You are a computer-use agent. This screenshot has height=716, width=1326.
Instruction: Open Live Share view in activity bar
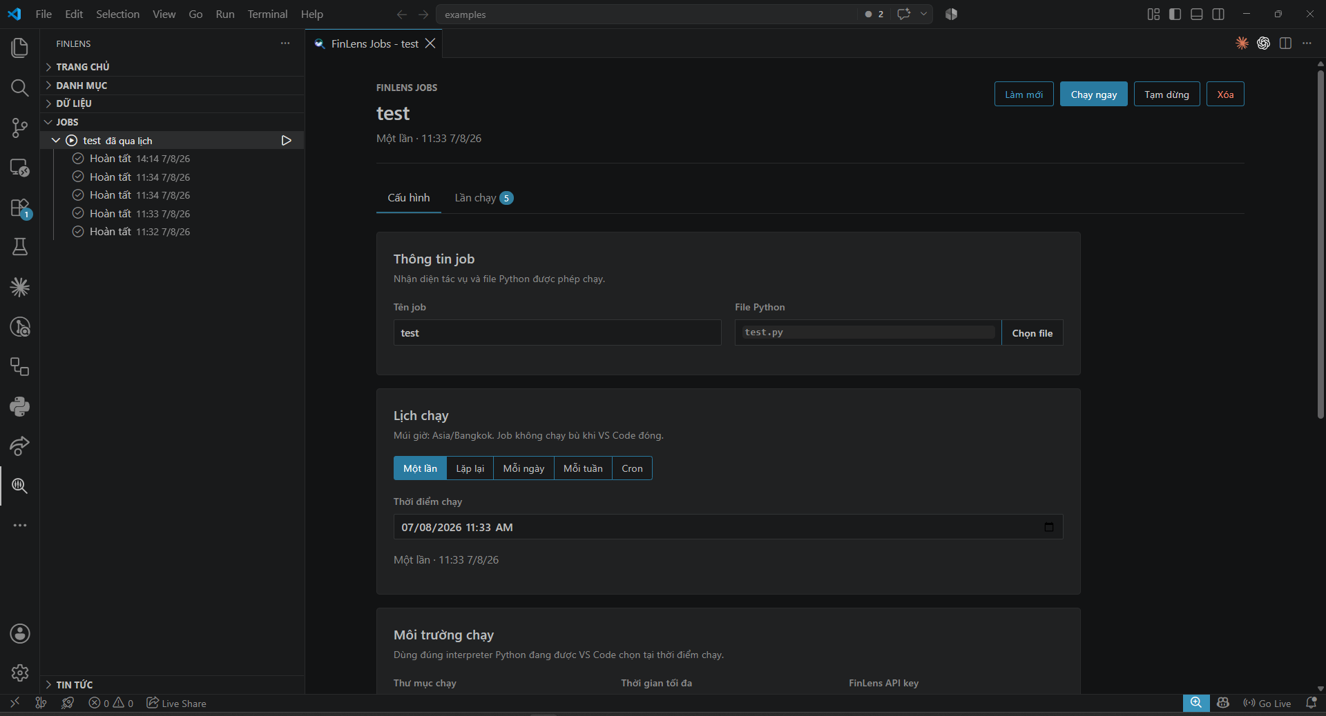(20, 446)
